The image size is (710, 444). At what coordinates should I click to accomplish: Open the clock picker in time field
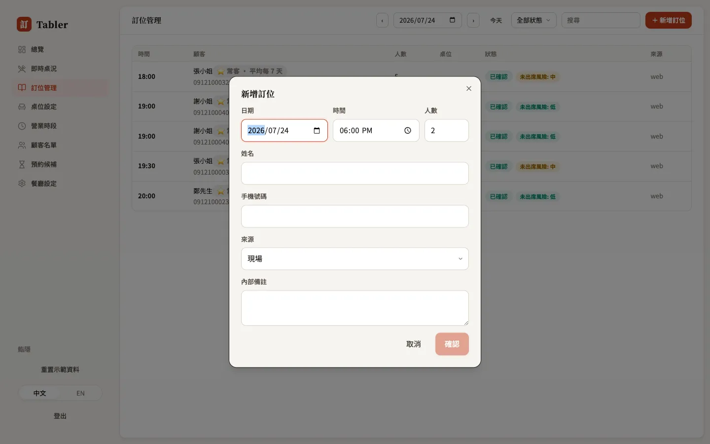pyautogui.click(x=408, y=130)
